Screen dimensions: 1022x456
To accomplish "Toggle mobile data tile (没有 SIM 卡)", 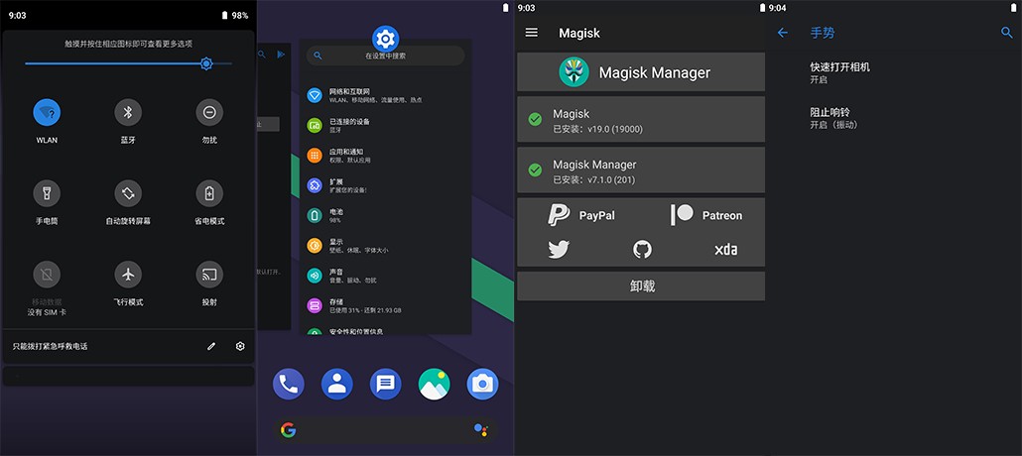I will point(47,275).
